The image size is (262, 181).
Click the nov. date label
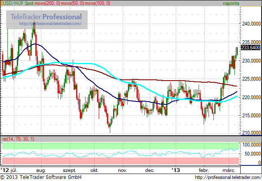point(123,171)
